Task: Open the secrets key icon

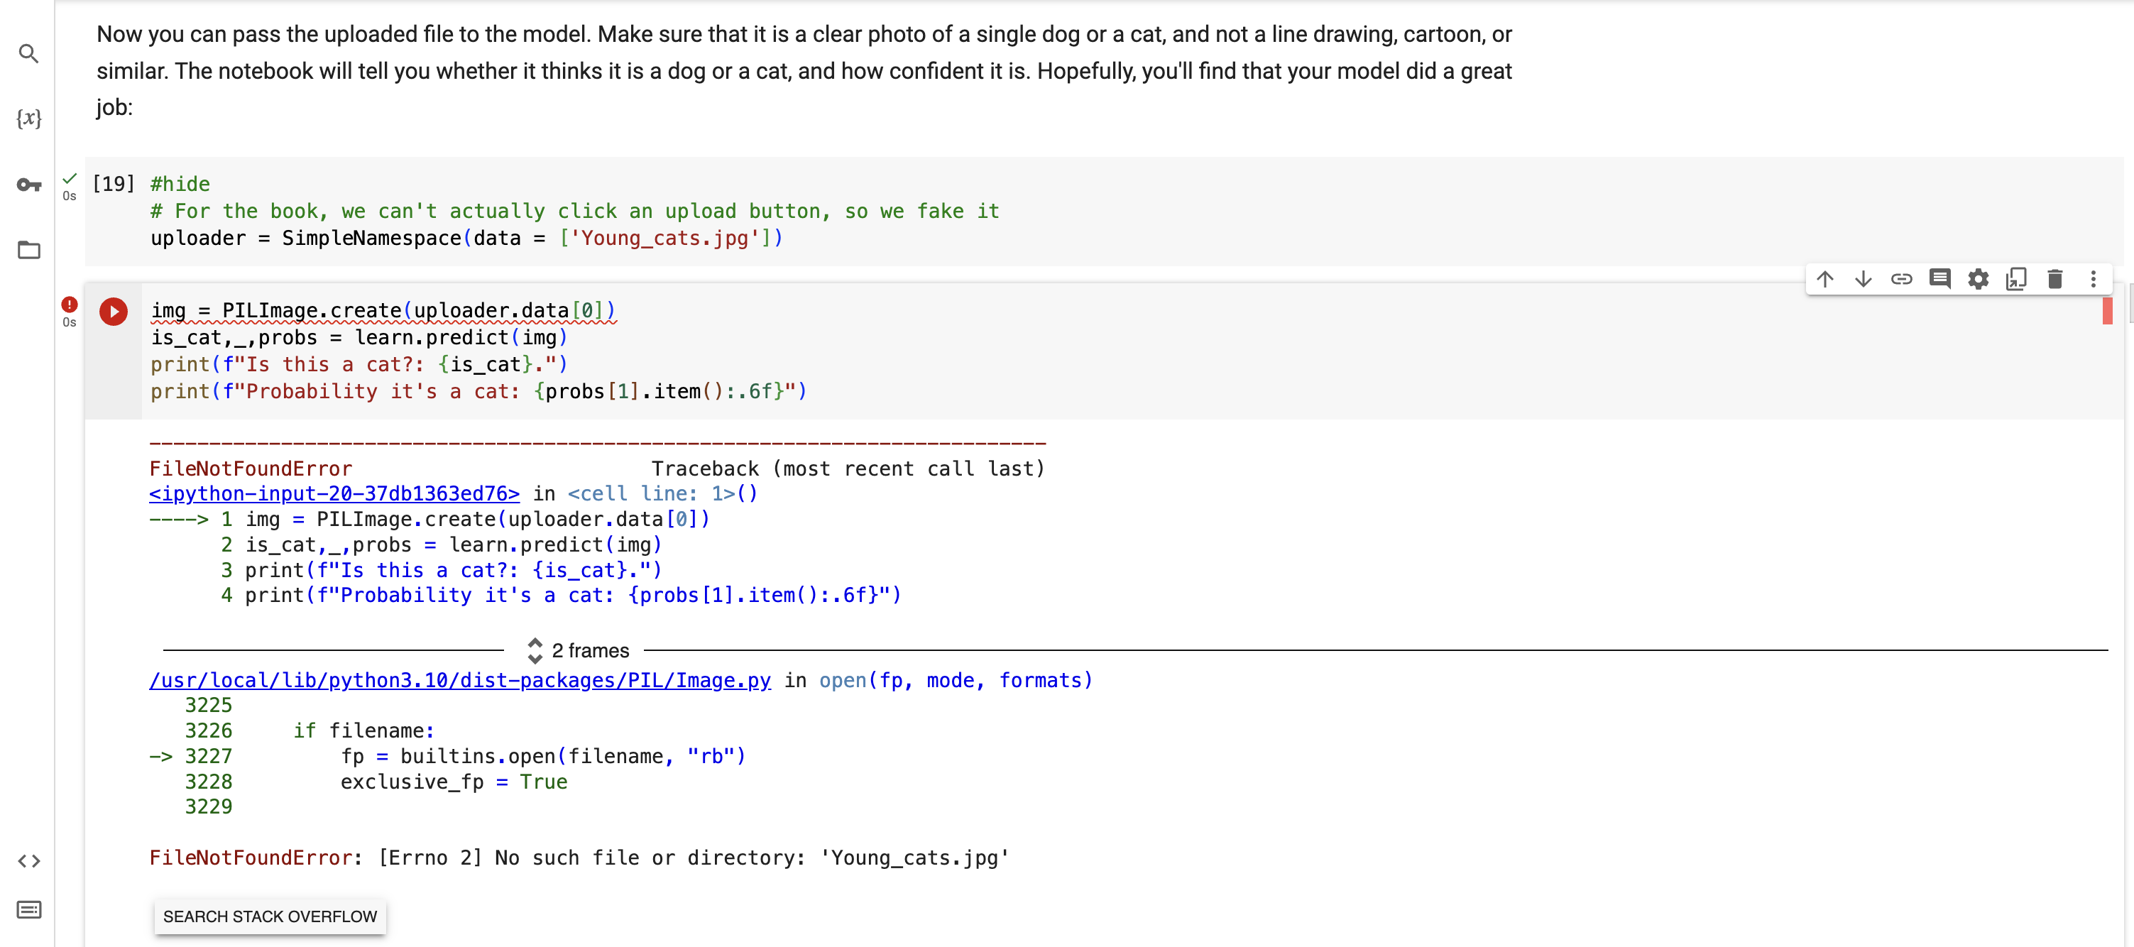Action: (29, 185)
